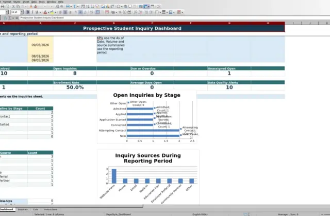Click the Insert Special Character icon

[x=119, y=7]
